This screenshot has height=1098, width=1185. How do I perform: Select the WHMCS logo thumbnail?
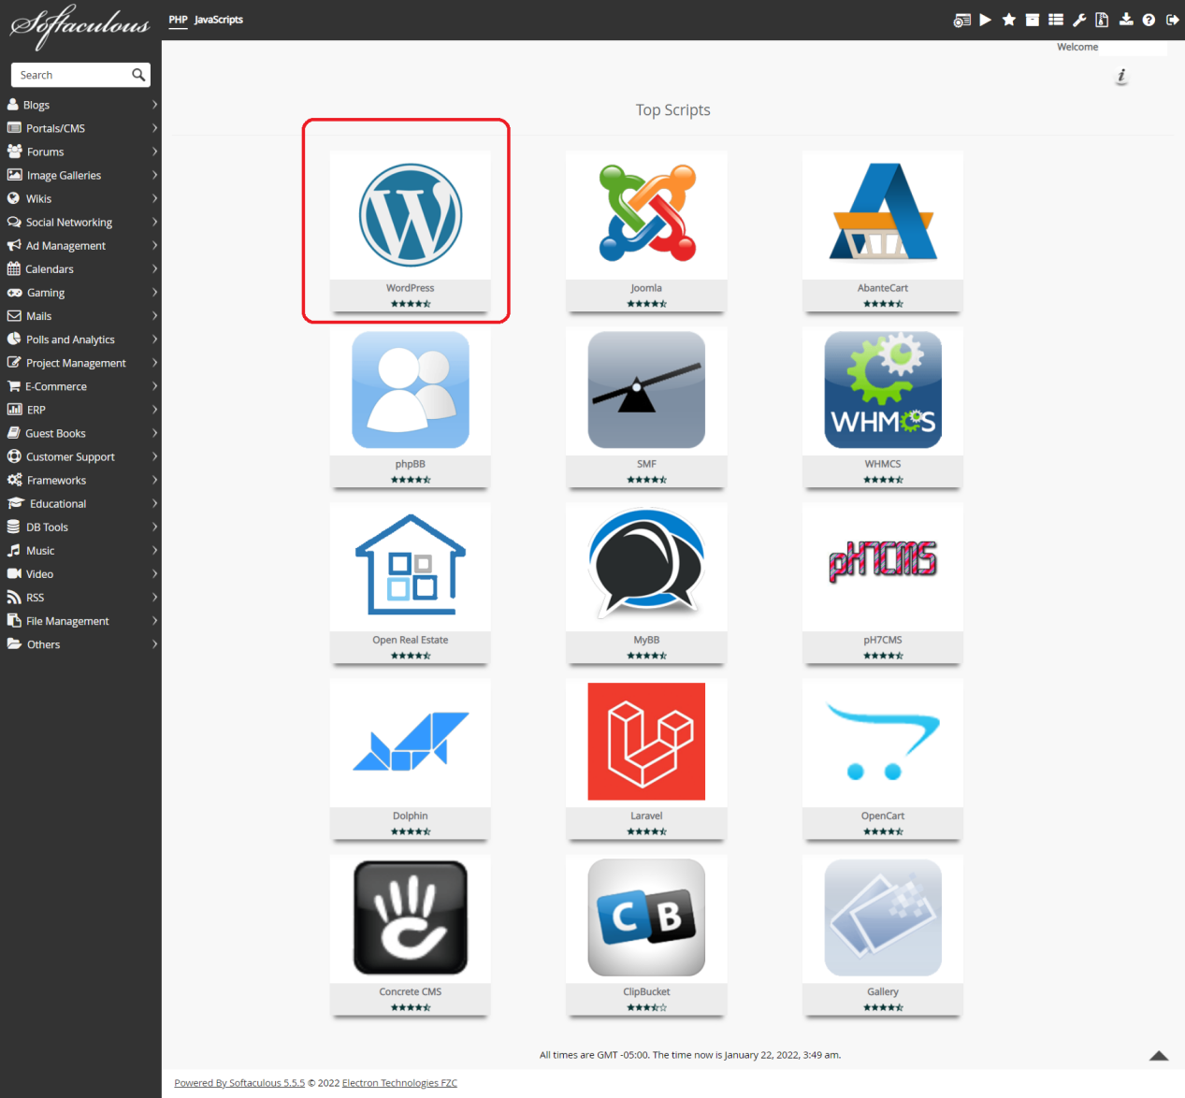[883, 390]
